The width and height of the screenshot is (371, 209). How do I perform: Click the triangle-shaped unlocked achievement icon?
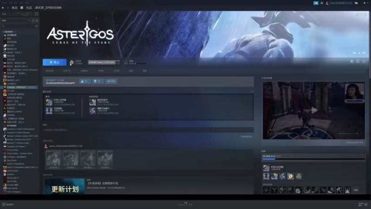coord(299,176)
